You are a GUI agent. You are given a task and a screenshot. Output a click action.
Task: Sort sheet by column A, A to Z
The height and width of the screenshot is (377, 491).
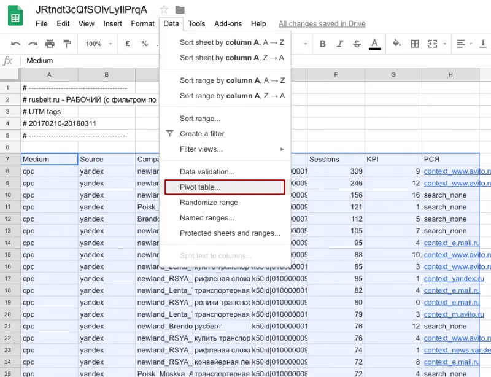point(225,42)
